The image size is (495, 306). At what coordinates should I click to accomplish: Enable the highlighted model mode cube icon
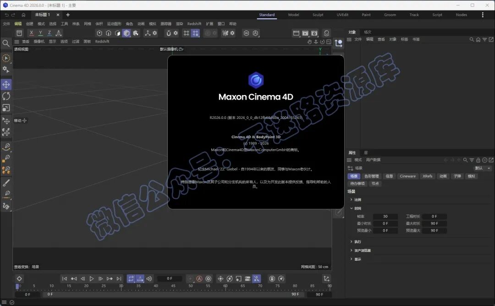(x=126, y=33)
